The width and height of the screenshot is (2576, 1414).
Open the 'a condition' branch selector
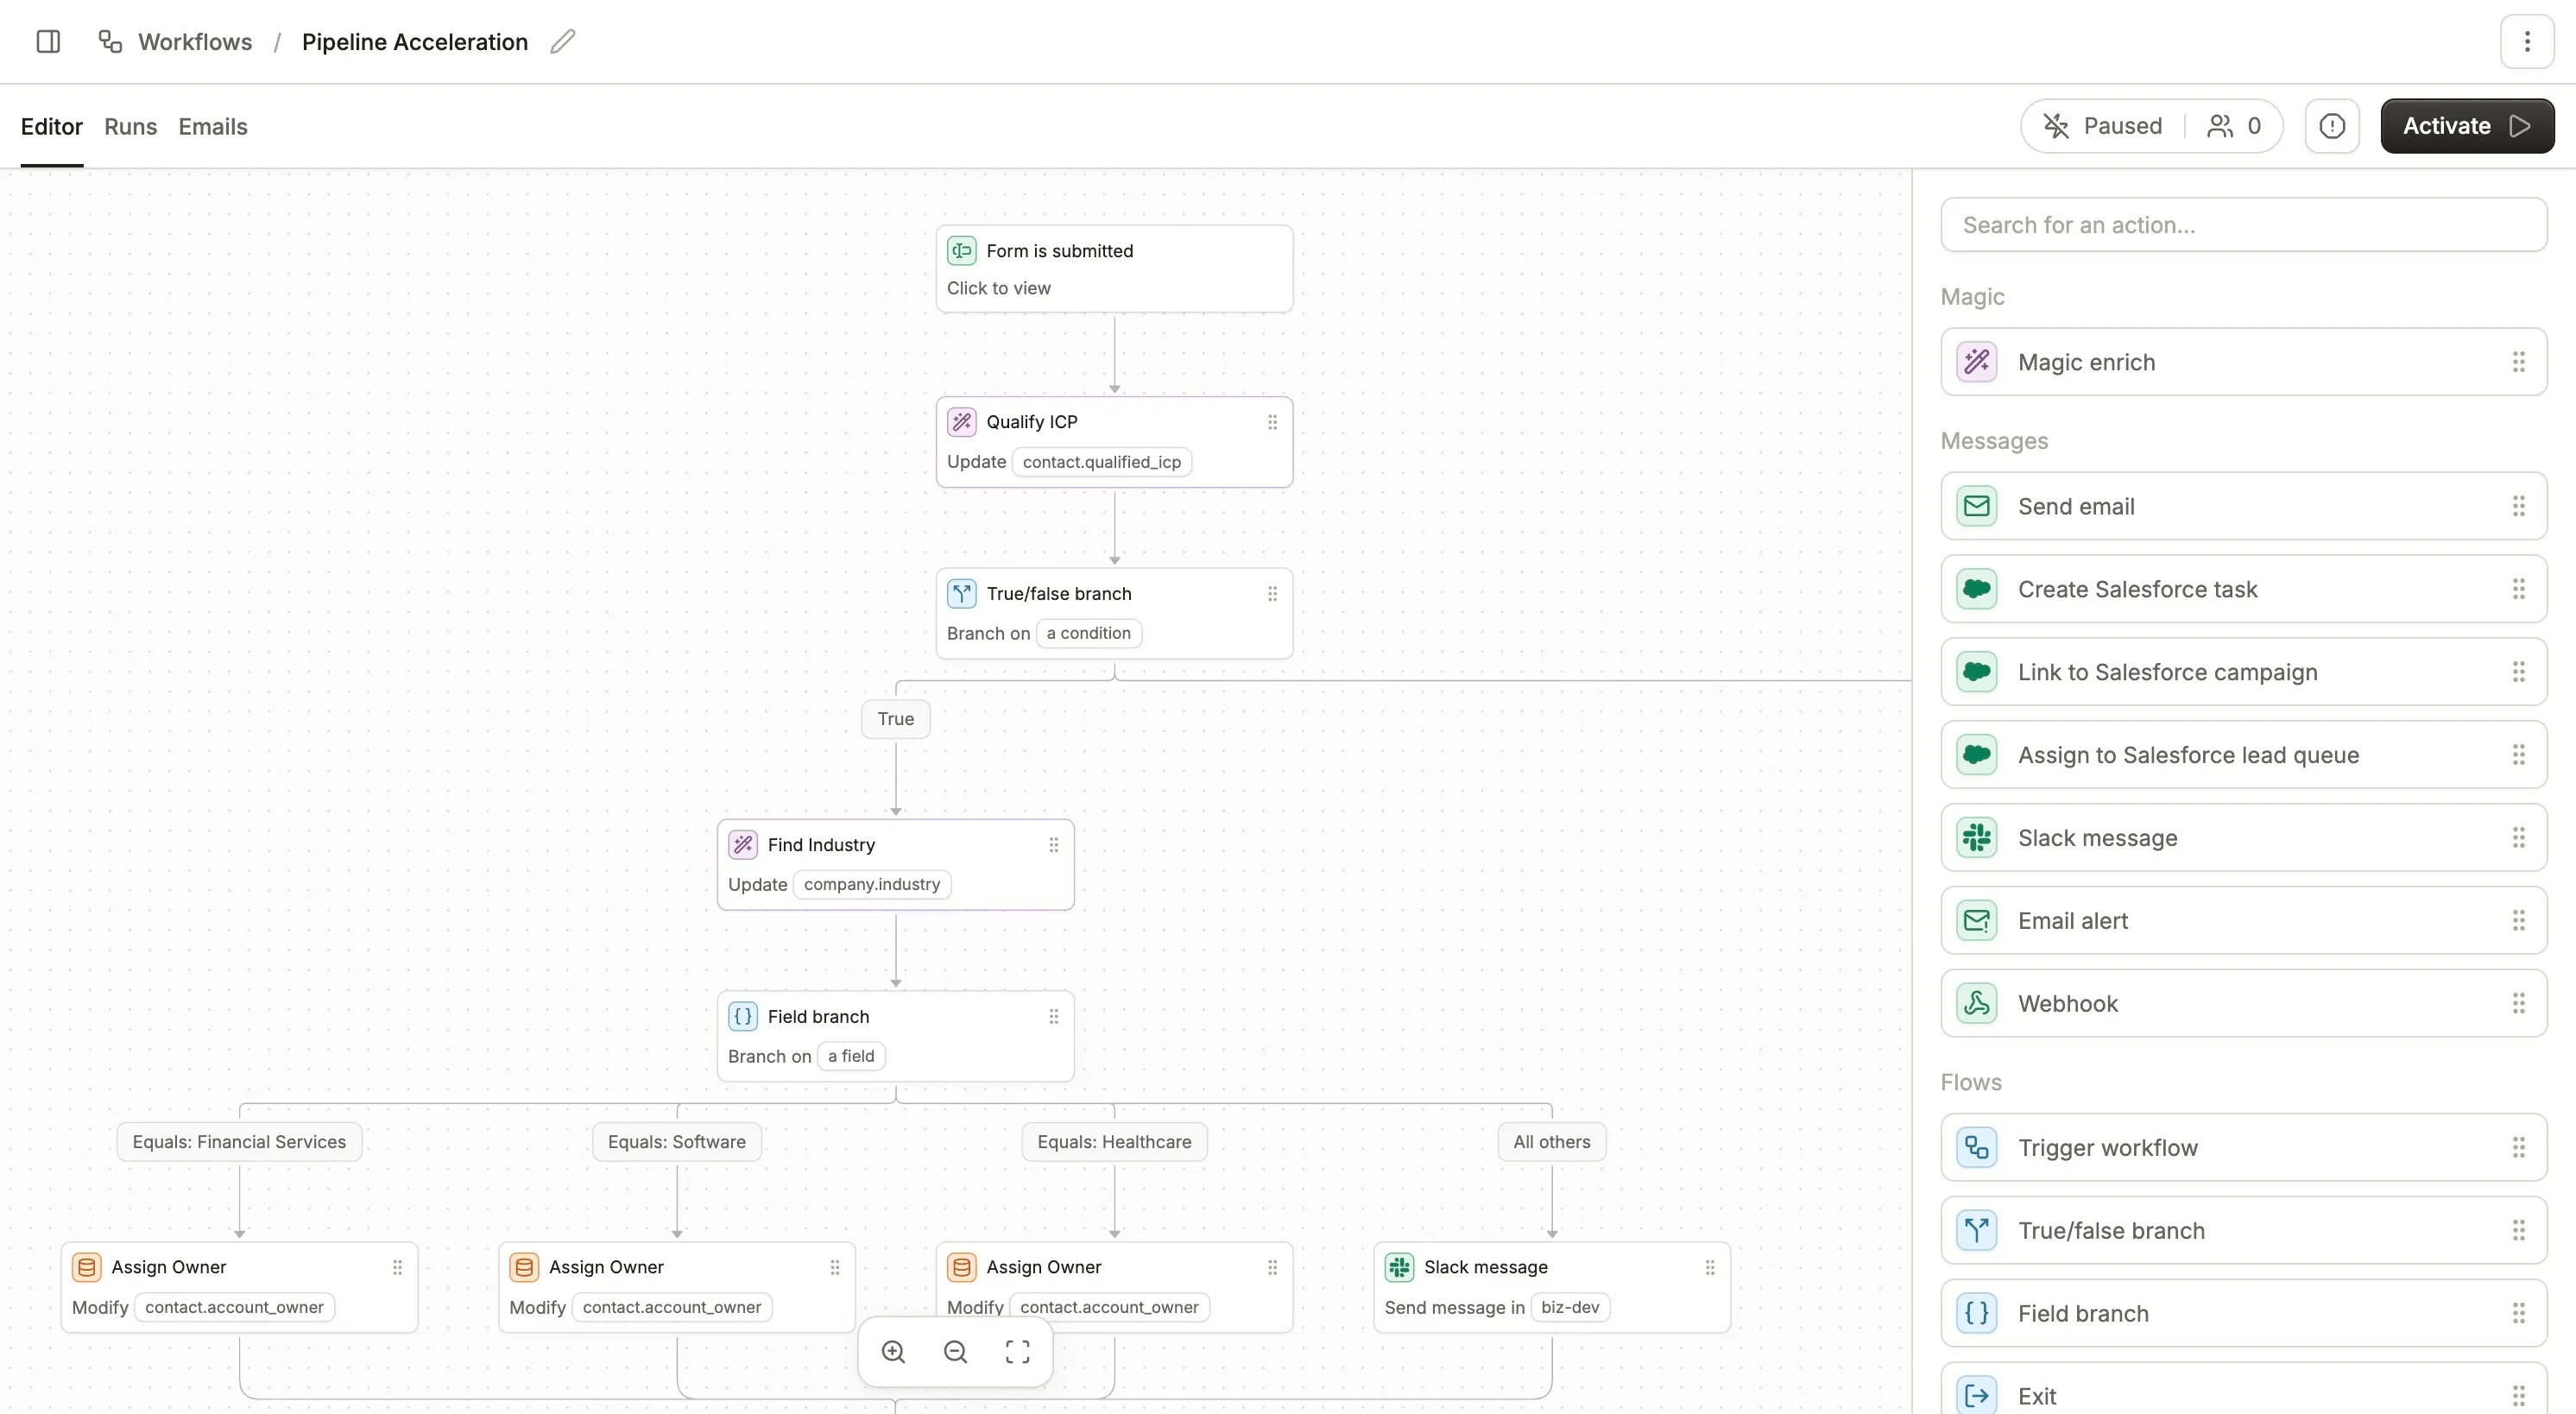(1088, 633)
